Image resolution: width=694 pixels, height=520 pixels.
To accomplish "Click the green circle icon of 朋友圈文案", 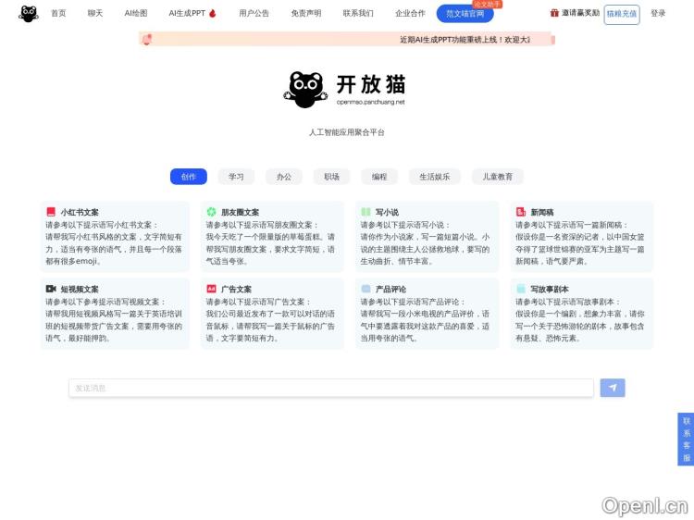I will [212, 212].
